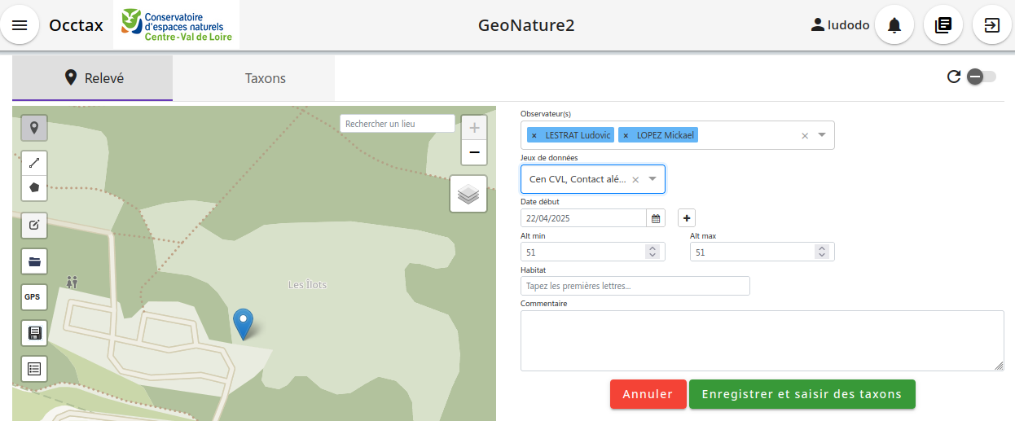Click the Annuler button
Viewport: 1015px width, 421px height.
648,394
